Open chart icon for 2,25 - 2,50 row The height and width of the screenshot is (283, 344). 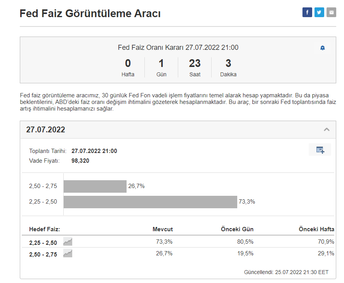point(68,242)
